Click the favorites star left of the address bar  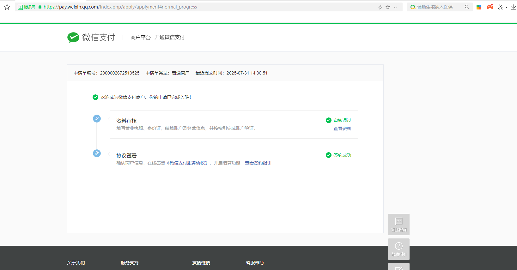(x=7, y=7)
